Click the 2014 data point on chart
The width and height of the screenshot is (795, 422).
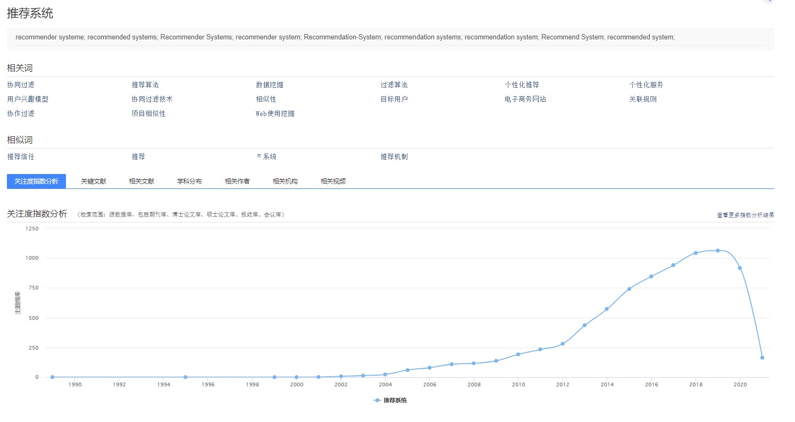(607, 309)
